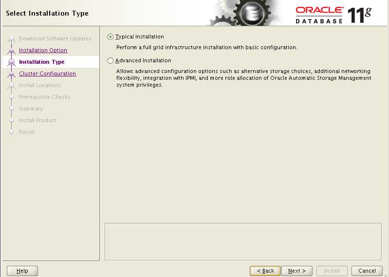The height and width of the screenshot is (277, 389).
Task: Proceed with the Next button
Action: [x=297, y=271]
